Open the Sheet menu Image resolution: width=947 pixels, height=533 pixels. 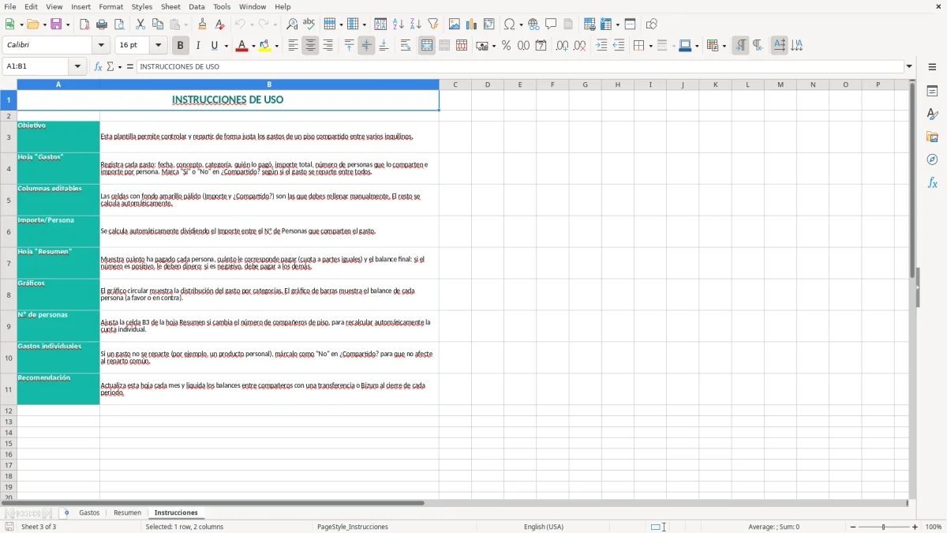[170, 6]
